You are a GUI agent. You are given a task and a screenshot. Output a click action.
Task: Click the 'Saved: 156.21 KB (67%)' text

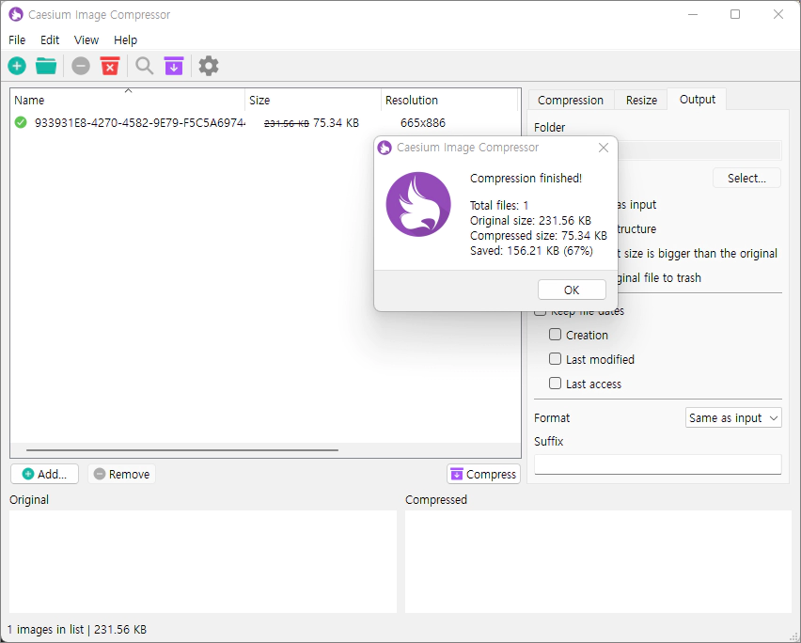531,251
